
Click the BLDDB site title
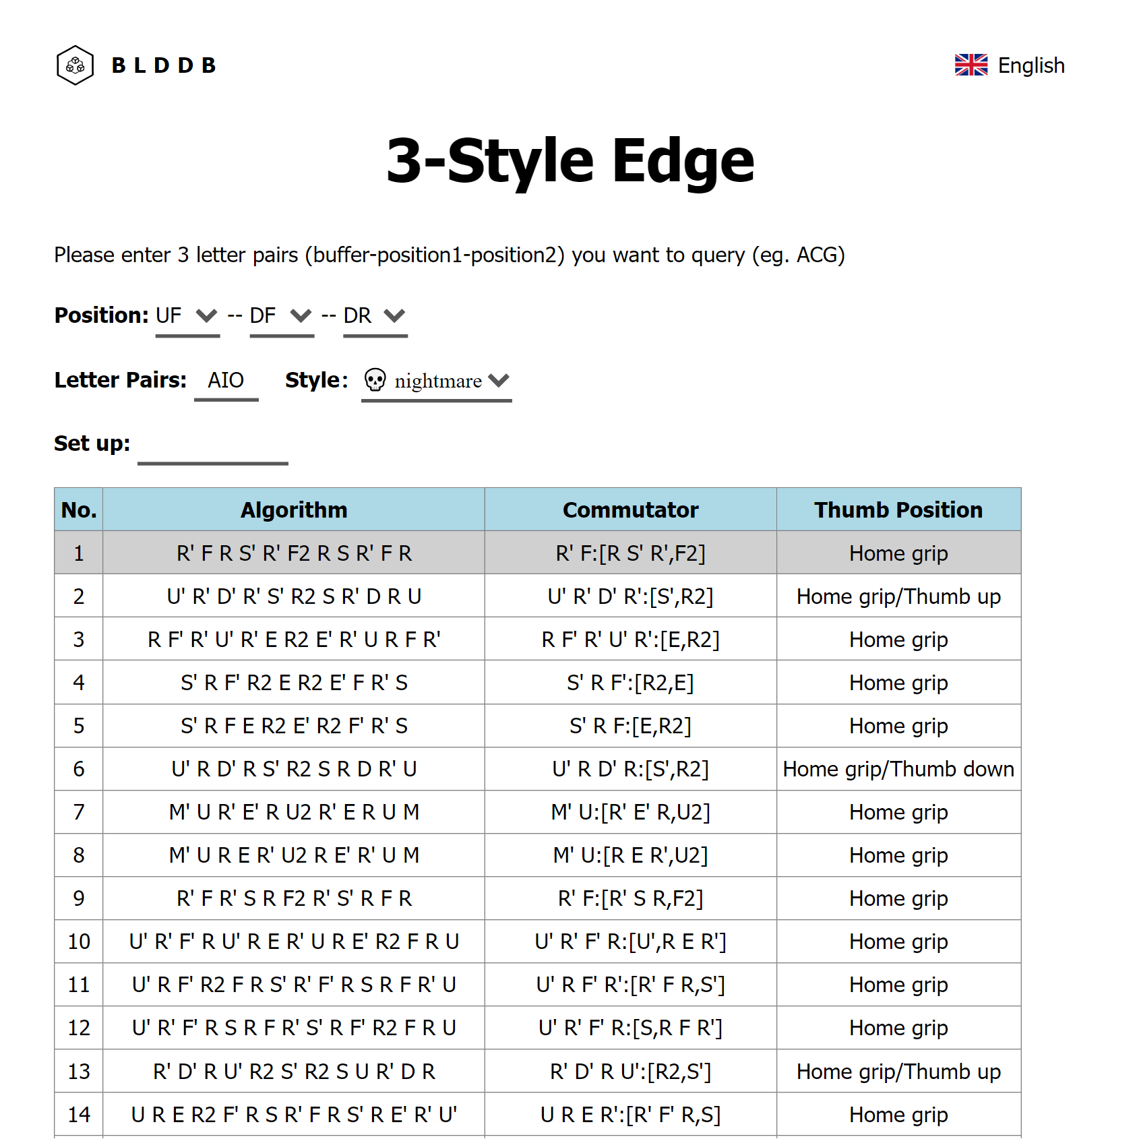(x=164, y=65)
